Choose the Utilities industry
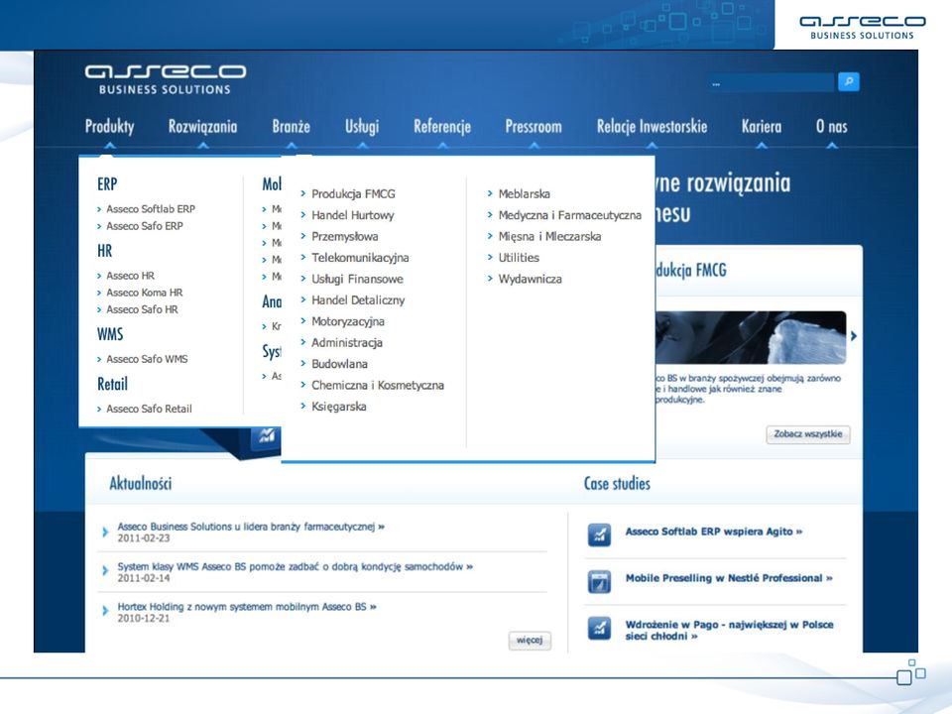Viewport: 952px width, 714px height. tap(519, 258)
